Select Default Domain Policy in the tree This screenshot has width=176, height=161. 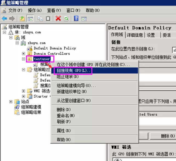point(55,48)
